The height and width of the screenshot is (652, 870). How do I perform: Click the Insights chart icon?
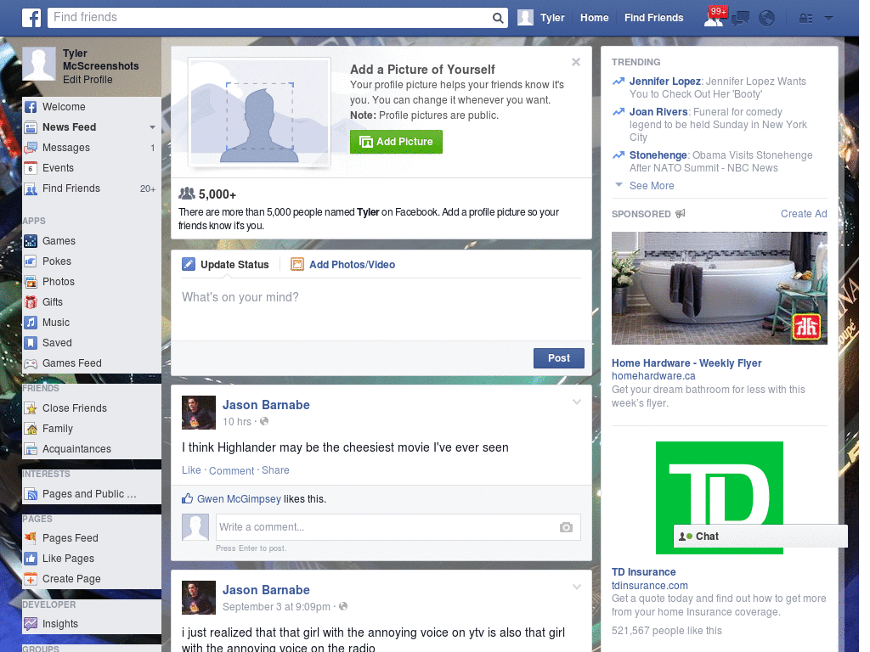click(x=31, y=624)
